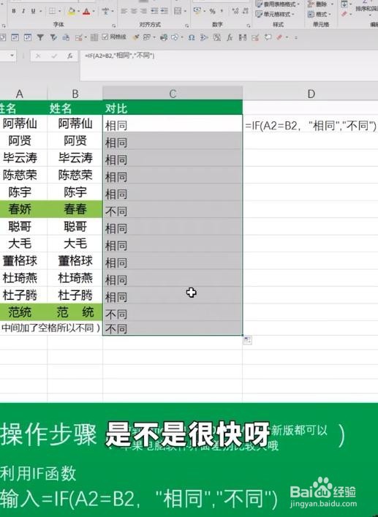
Task: Open the Name Box dropdown arrow
Action: coord(12,56)
